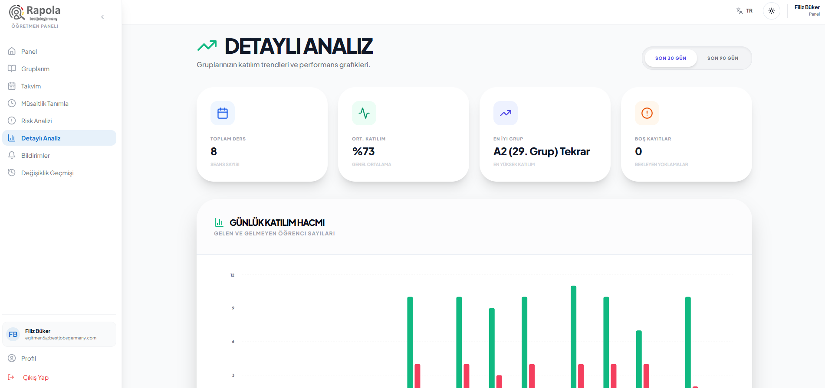Switch to SON 90 GÜN range
This screenshot has height=388, width=825.
click(x=723, y=58)
